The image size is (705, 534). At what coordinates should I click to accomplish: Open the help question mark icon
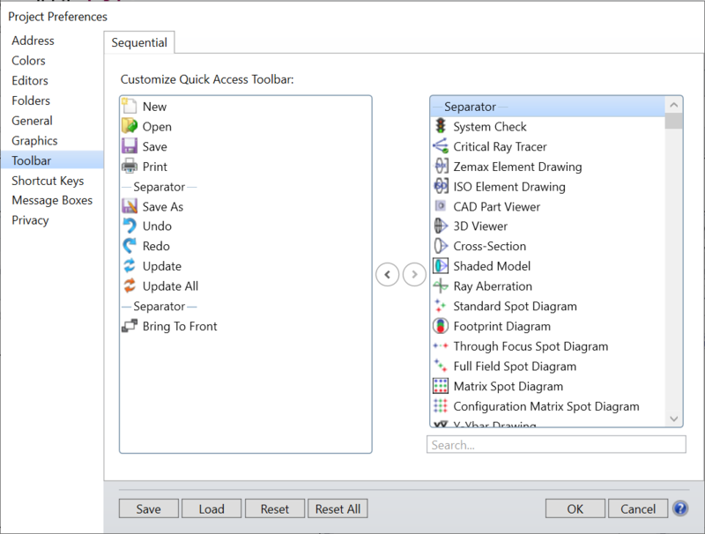(680, 508)
